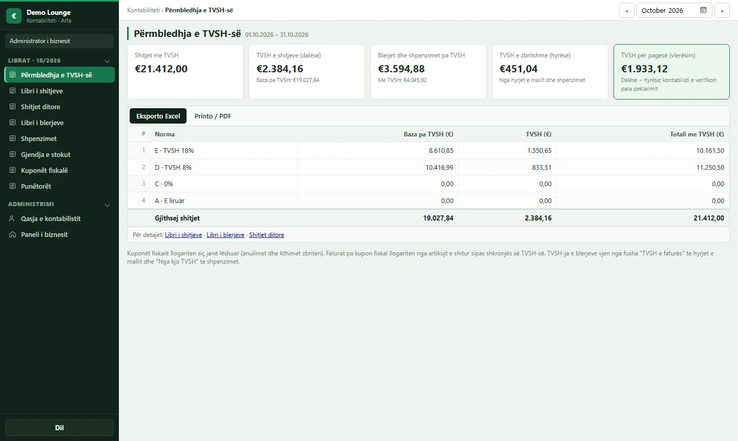Click the October 2026 month input field

(x=674, y=10)
